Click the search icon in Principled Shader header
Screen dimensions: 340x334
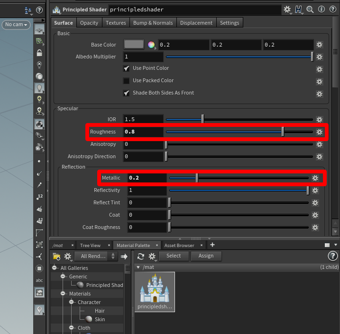[x=310, y=9]
